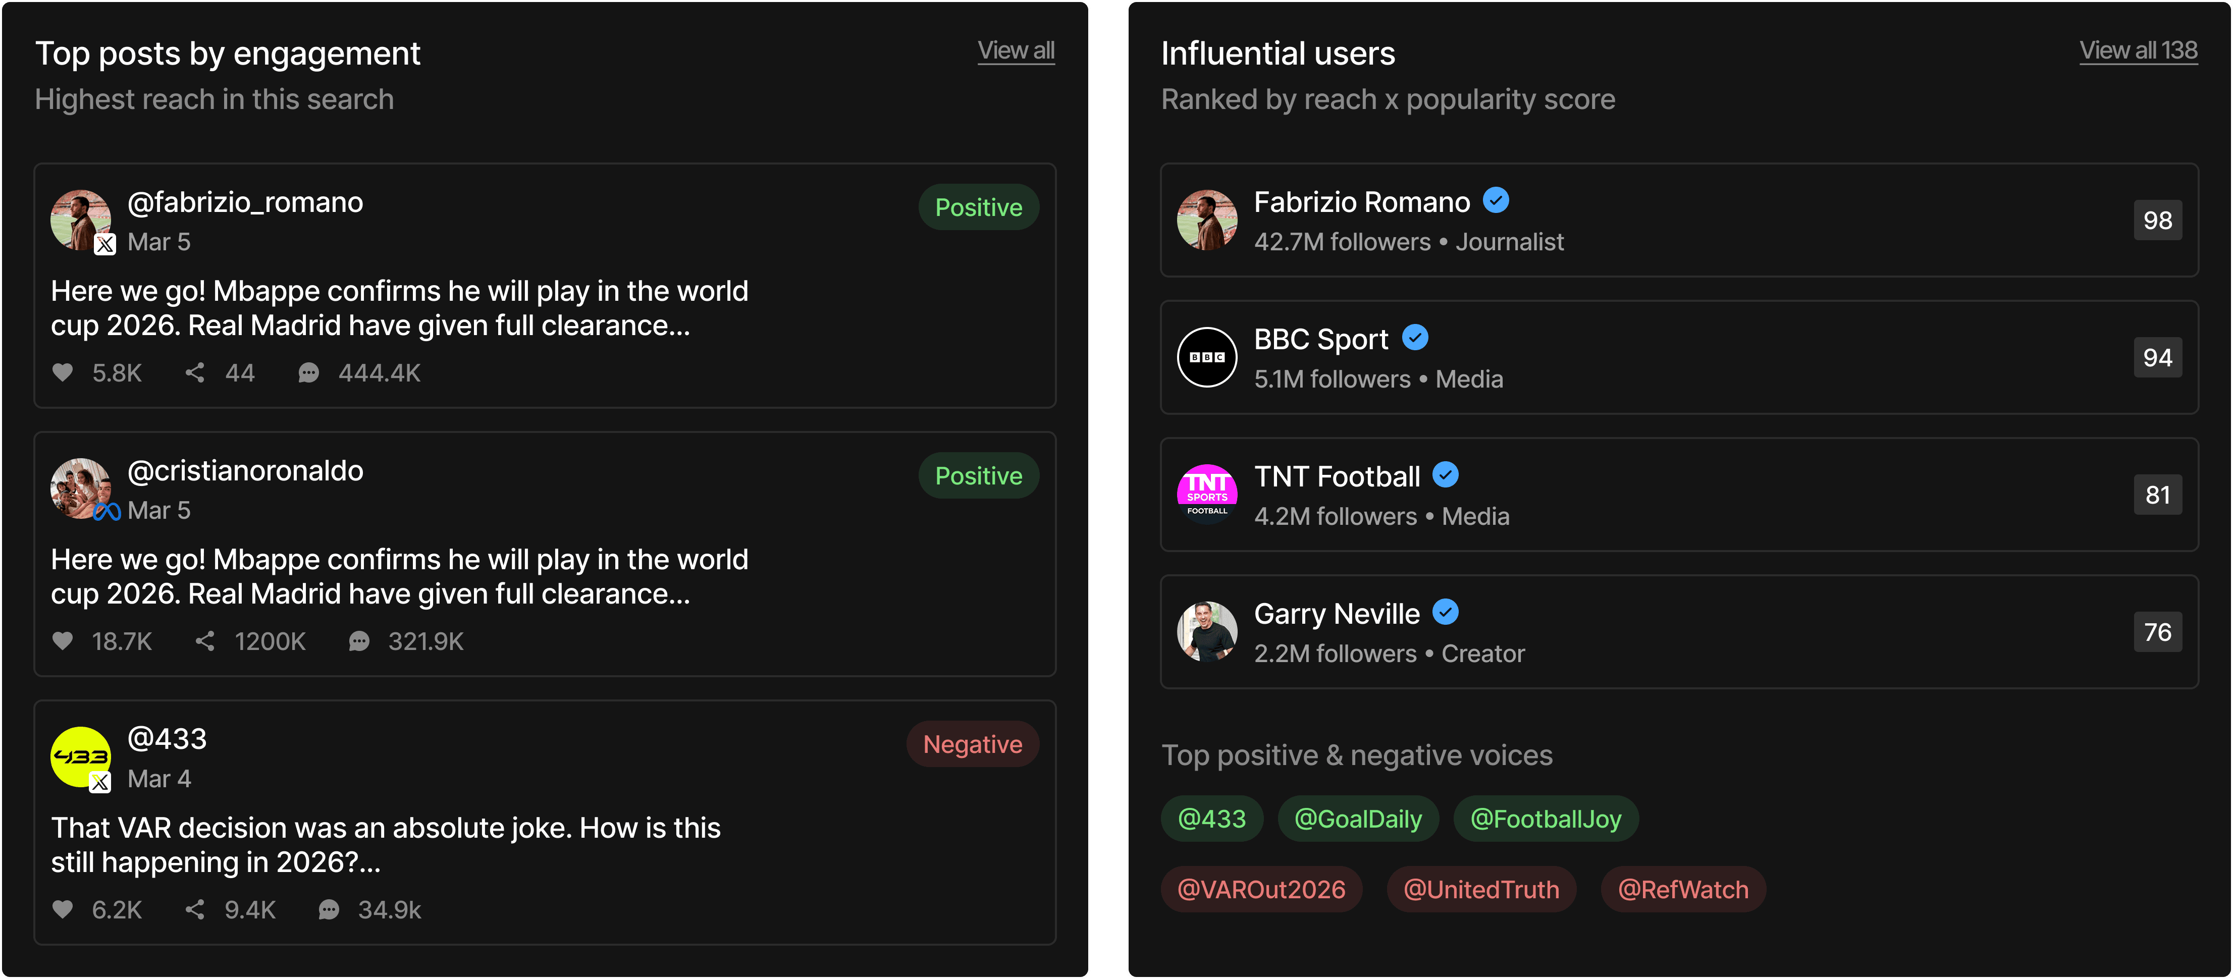Image resolution: width=2233 pixels, height=979 pixels.
Task: Click the TNT Sports Football logo
Action: [x=1207, y=495]
